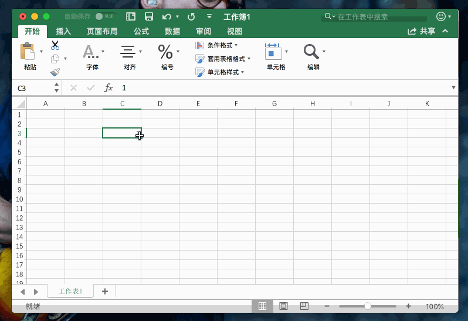This screenshot has height=321, width=468.
Task: Click the zoom in plus icon
Action: pos(408,306)
